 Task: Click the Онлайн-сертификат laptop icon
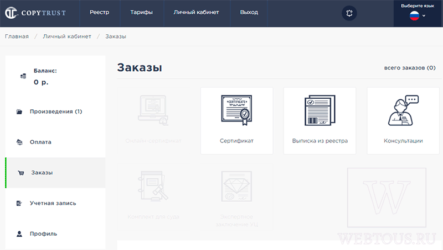(153, 110)
